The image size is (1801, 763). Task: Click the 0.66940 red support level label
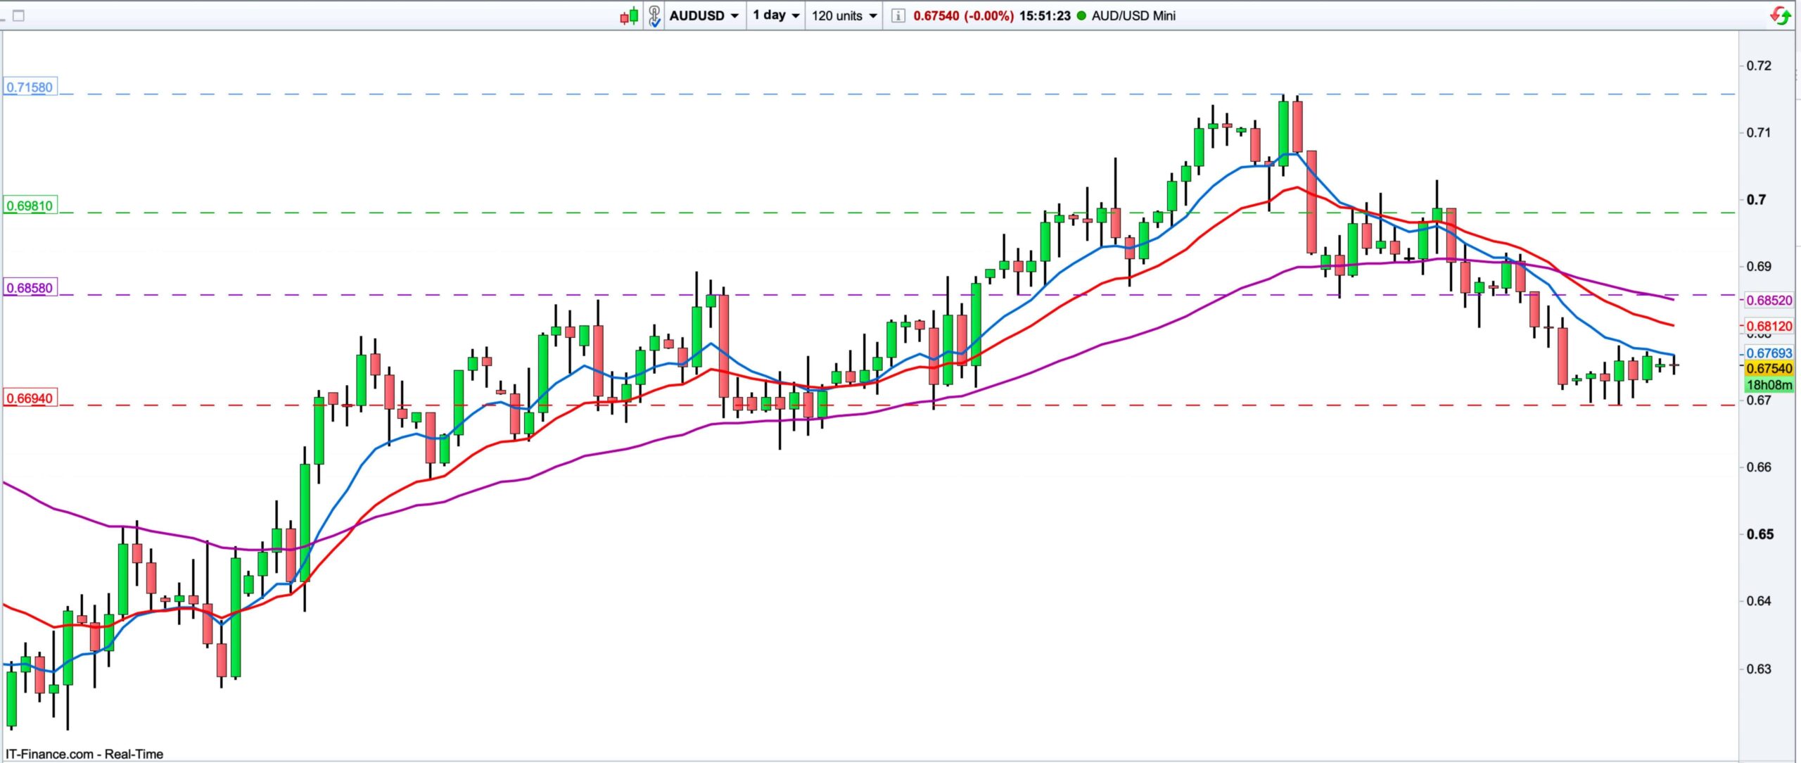click(30, 398)
